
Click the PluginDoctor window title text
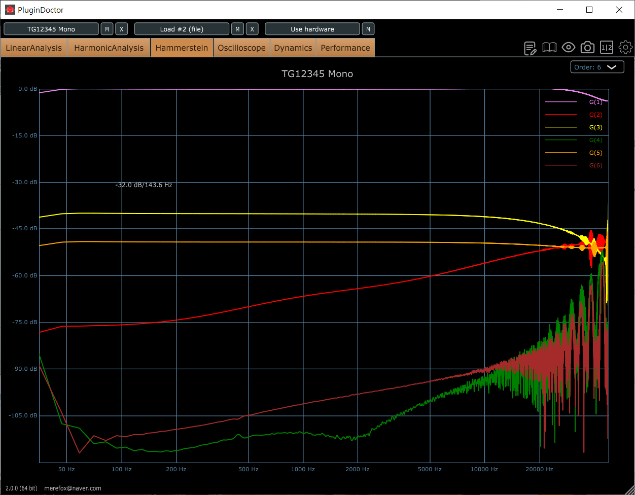tap(41, 10)
